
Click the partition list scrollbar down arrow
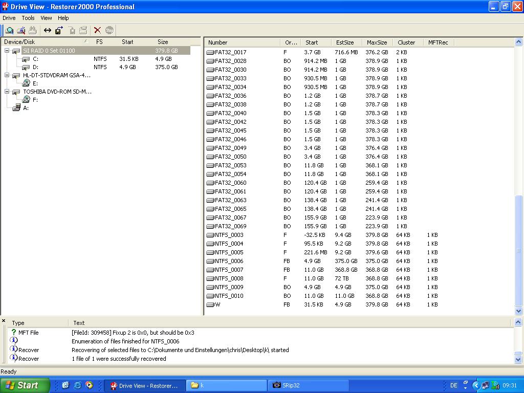tap(518, 311)
